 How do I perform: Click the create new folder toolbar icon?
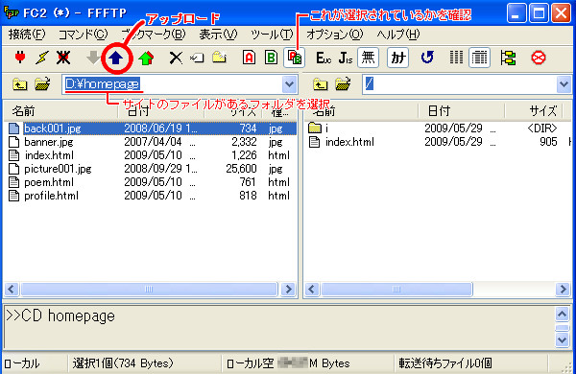219,58
